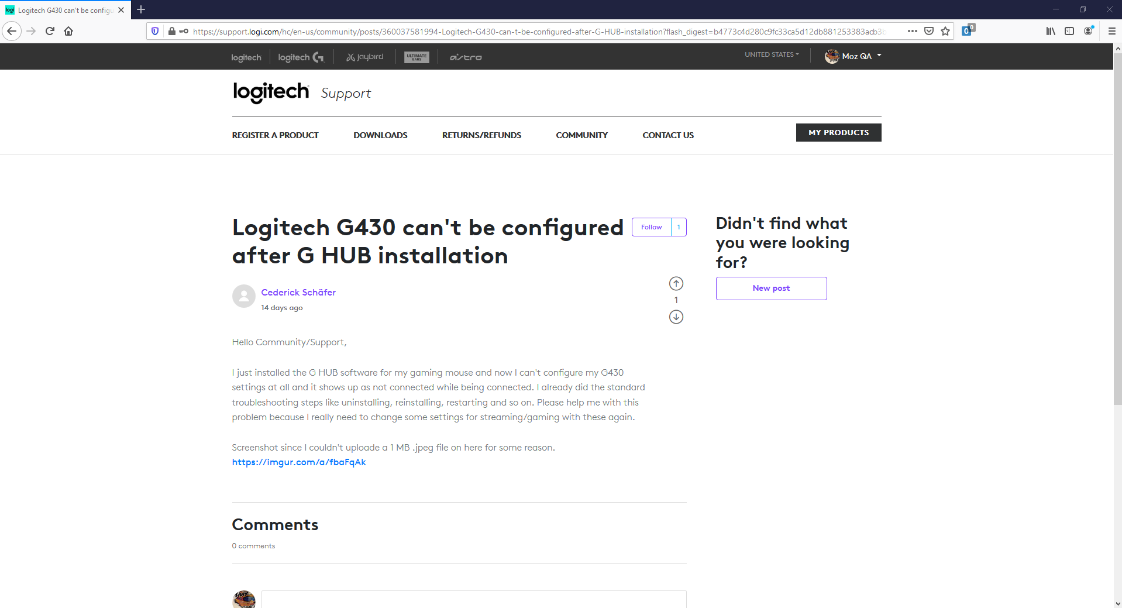Open the Logitech G brand page

coord(300,57)
